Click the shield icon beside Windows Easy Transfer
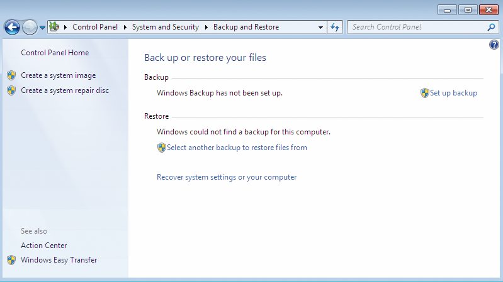This screenshot has height=282, width=503. pyautogui.click(x=11, y=260)
